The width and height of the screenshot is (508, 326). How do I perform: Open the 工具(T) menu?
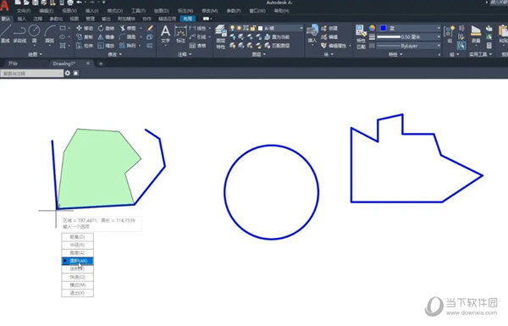tap(138, 11)
